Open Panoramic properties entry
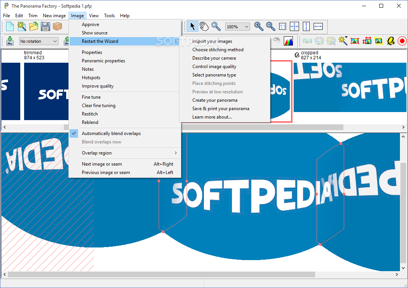Screen dimensions: 408x288 125,60
